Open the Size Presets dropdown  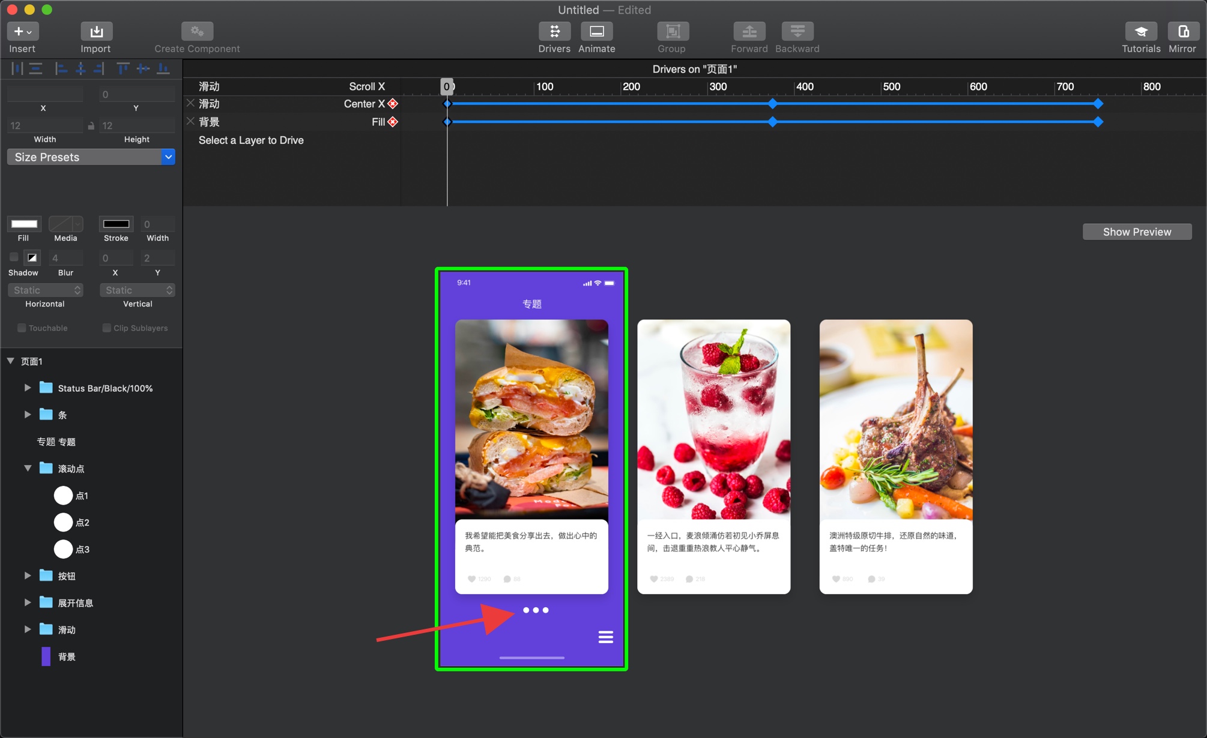click(91, 157)
